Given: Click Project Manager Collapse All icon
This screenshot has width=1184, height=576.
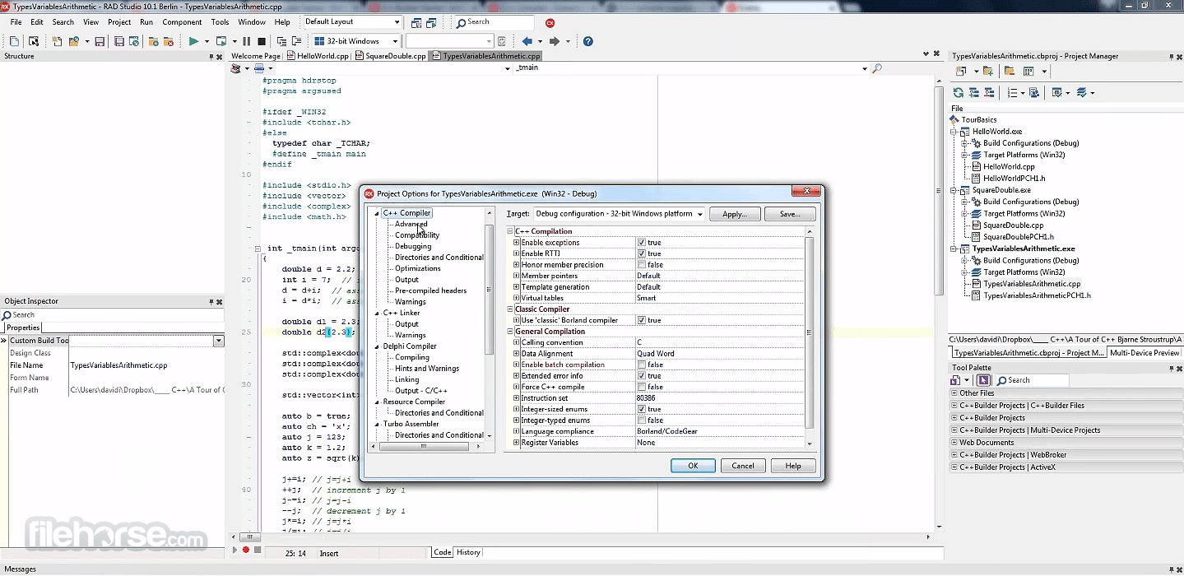Looking at the screenshot, I should click(989, 93).
